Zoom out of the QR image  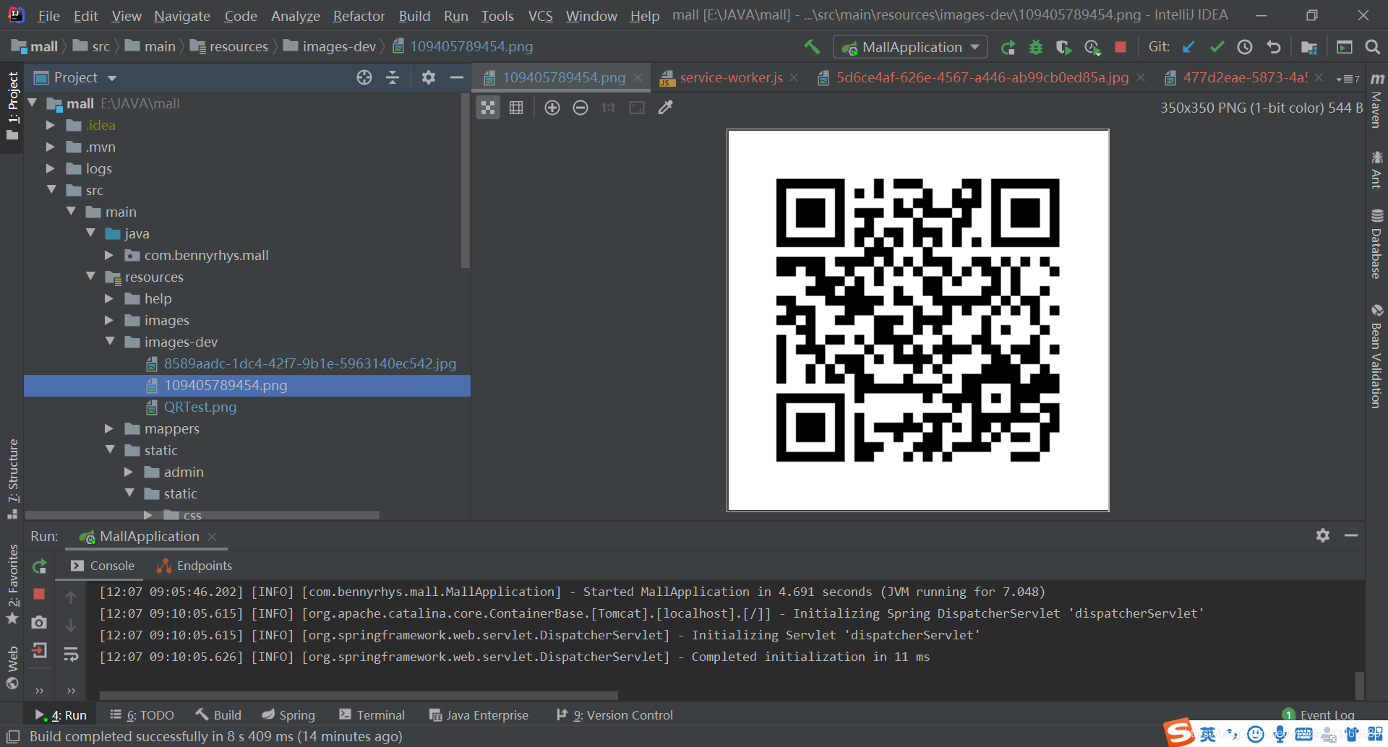coord(581,108)
